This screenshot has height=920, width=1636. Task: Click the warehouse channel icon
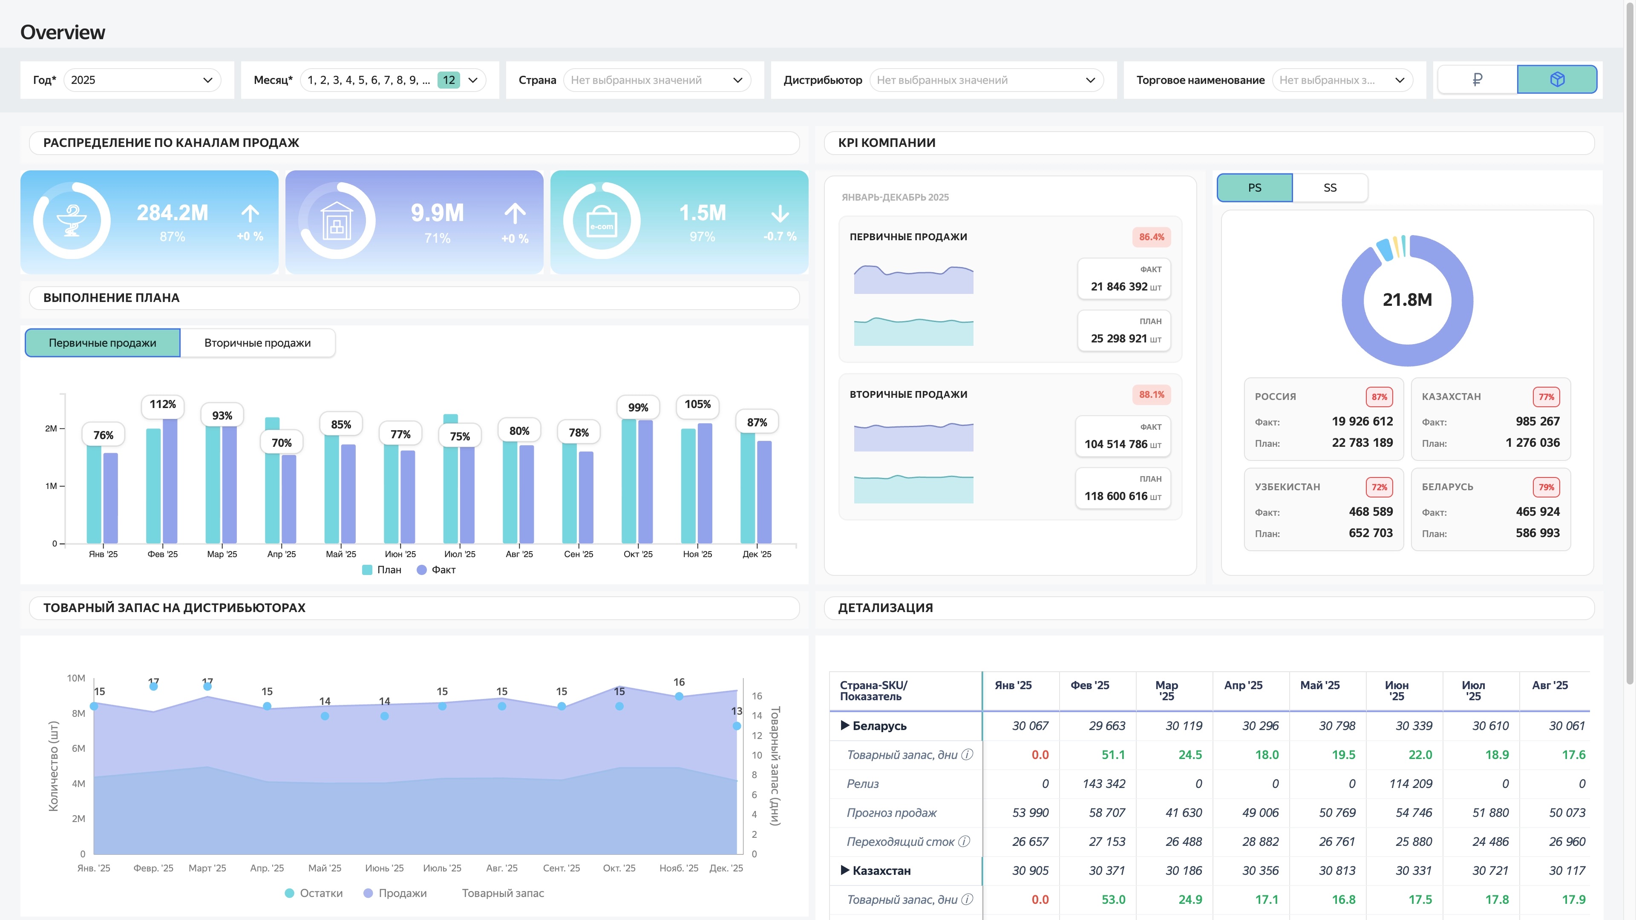pyautogui.click(x=337, y=221)
